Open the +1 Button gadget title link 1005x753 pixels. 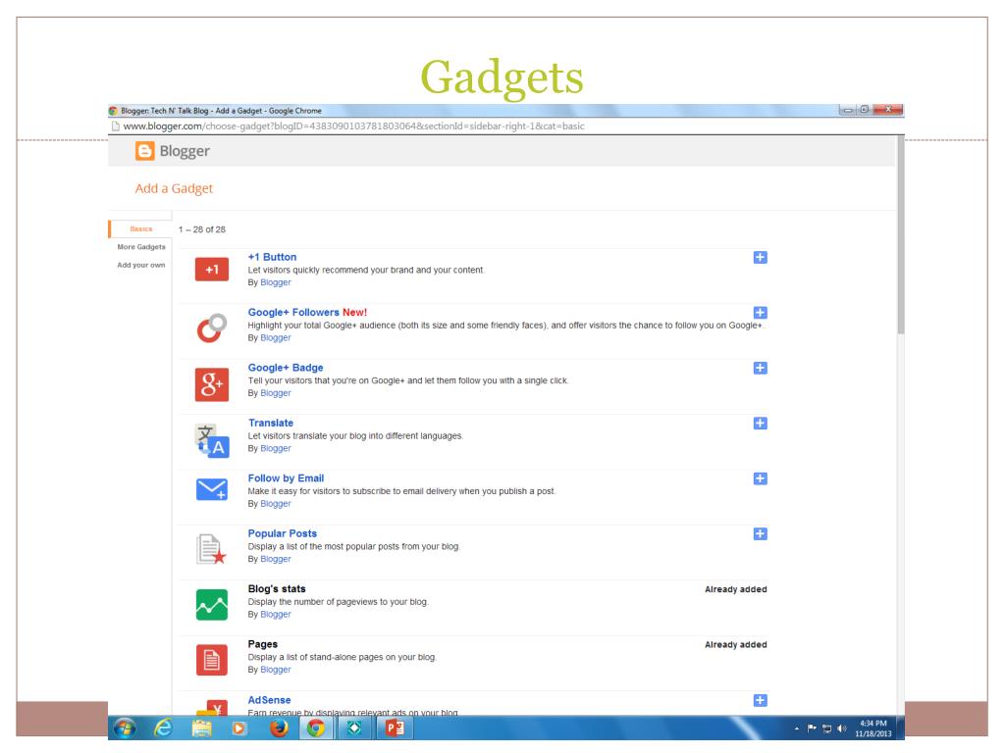273,258
